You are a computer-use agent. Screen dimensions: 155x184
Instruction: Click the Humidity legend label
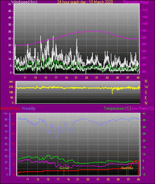[29, 108]
